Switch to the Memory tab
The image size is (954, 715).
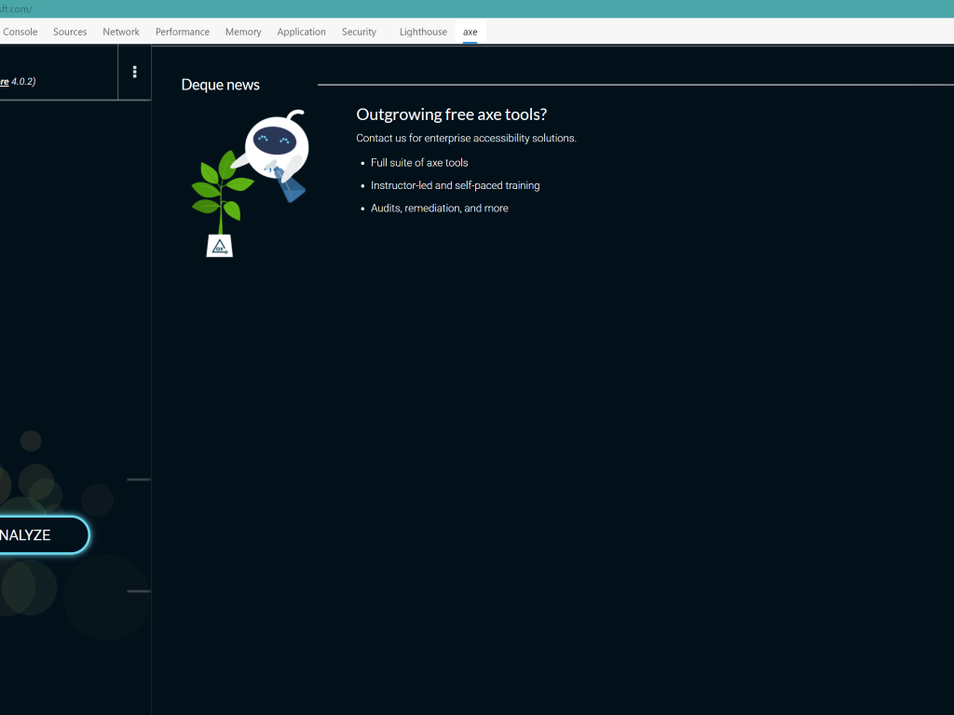click(243, 32)
